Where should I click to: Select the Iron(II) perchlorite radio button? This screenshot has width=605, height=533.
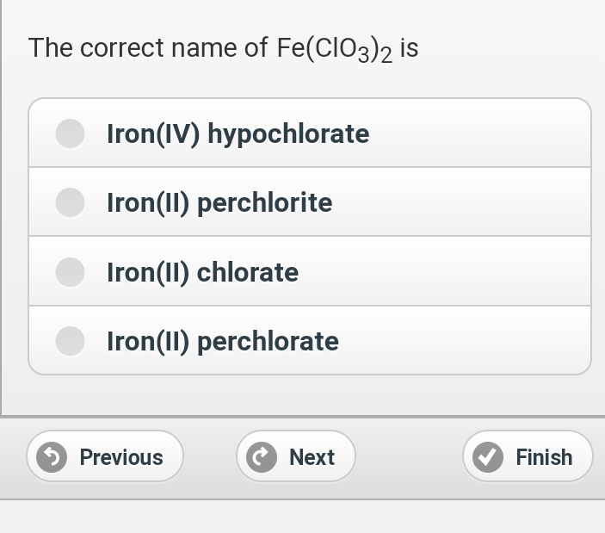(70, 202)
